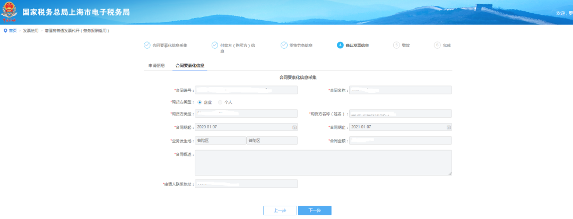The image size is (573, 219).
Task: Click the location pin home icon
Action: click(x=5, y=31)
